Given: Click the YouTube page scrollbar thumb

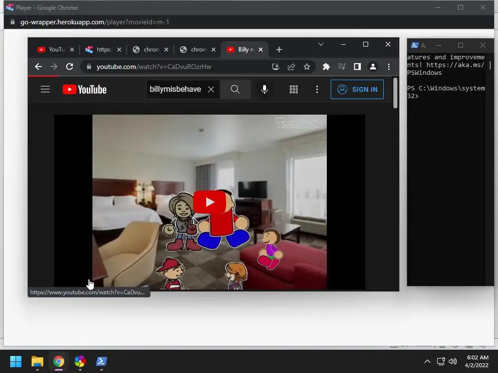Looking at the screenshot, I should pyautogui.click(x=395, y=93).
